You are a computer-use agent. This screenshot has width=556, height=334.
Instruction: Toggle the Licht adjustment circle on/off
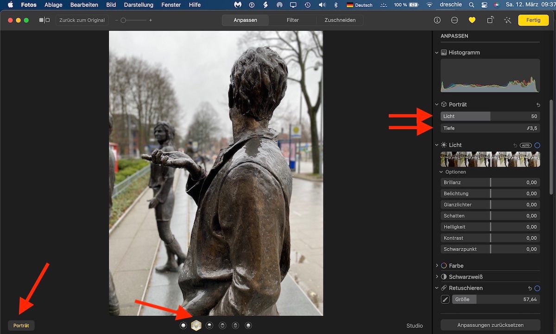(537, 145)
